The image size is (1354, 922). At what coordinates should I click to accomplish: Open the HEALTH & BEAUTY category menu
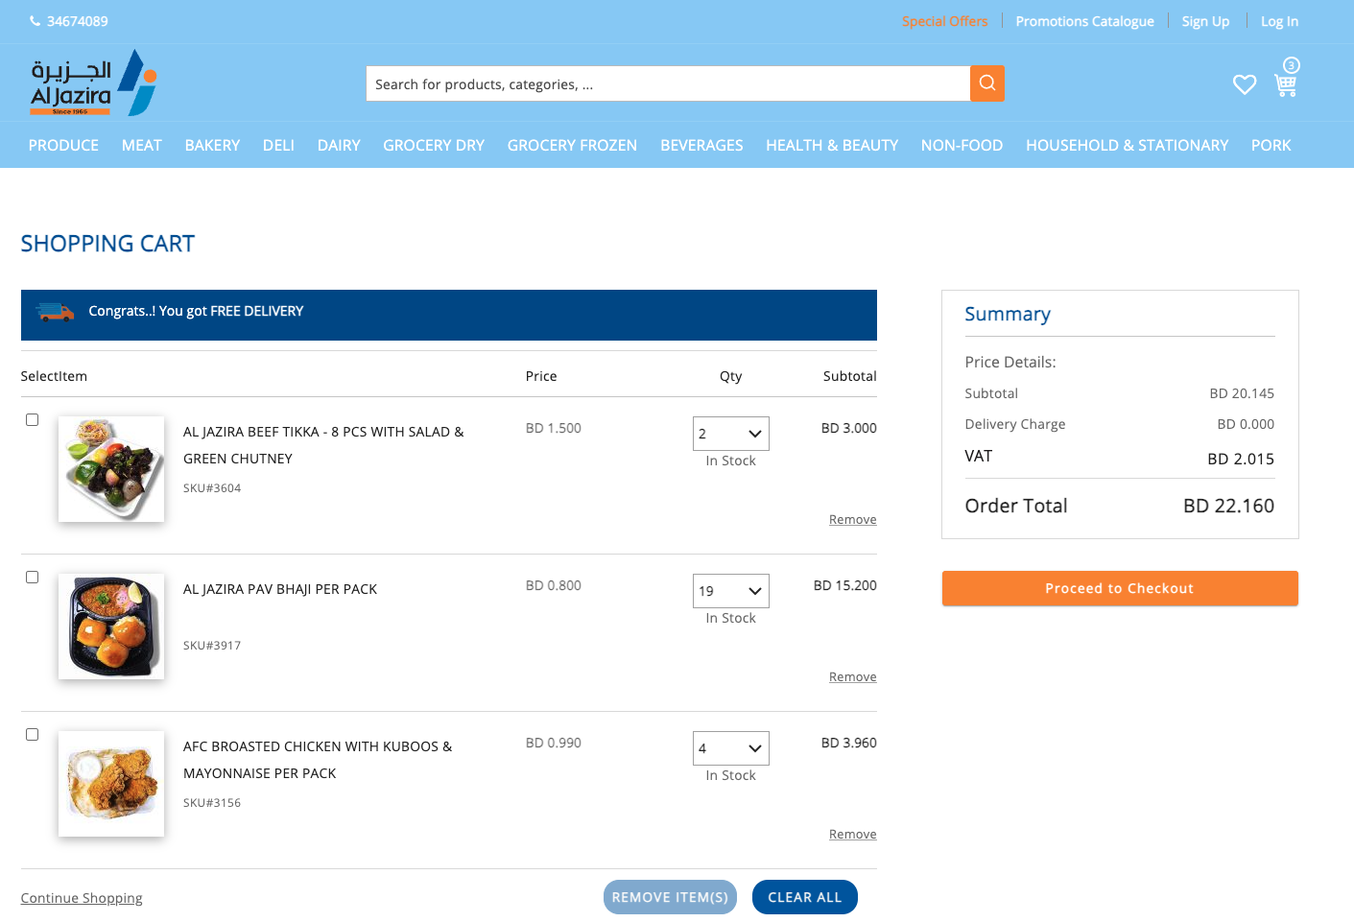[x=832, y=145]
